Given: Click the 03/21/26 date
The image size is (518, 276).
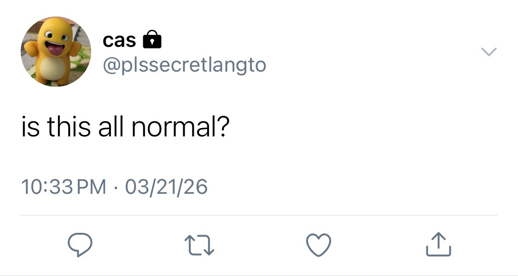Looking at the screenshot, I should (x=166, y=187).
